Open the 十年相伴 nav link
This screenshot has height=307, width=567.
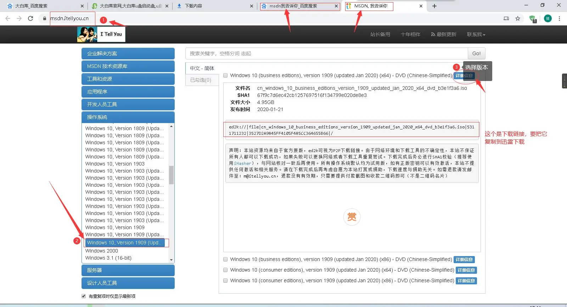pyautogui.click(x=410, y=34)
